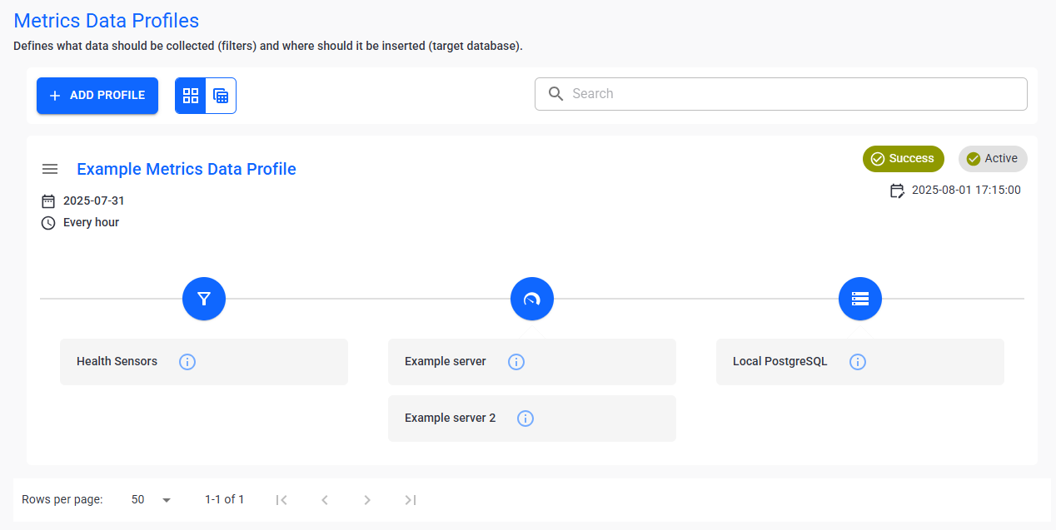The image size is (1056, 530).
Task: Go to next page
Action: pyautogui.click(x=367, y=500)
